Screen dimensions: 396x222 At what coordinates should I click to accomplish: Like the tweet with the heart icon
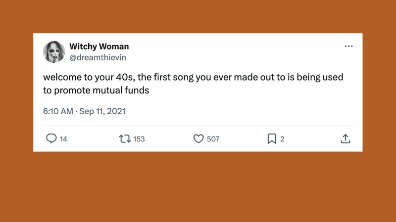coord(198,139)
